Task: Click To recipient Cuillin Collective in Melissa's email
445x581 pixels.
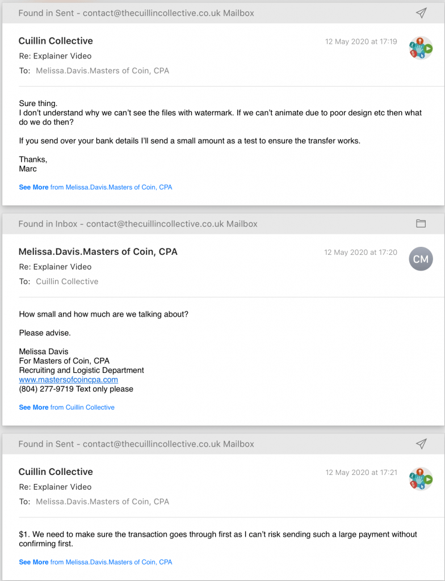Action: tap(67, 281)
